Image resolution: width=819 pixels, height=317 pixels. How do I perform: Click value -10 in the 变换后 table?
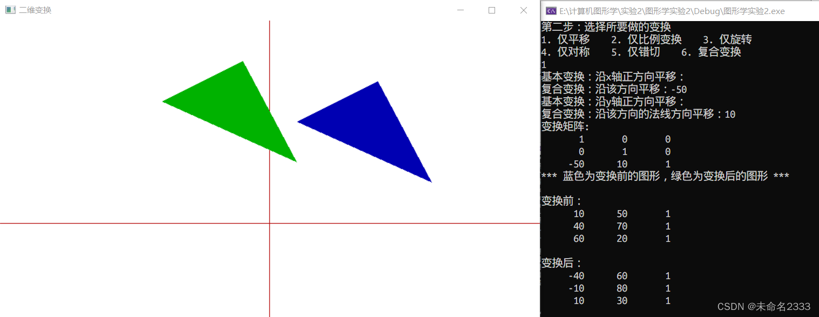pyautogui.click(x=576, y=288)
